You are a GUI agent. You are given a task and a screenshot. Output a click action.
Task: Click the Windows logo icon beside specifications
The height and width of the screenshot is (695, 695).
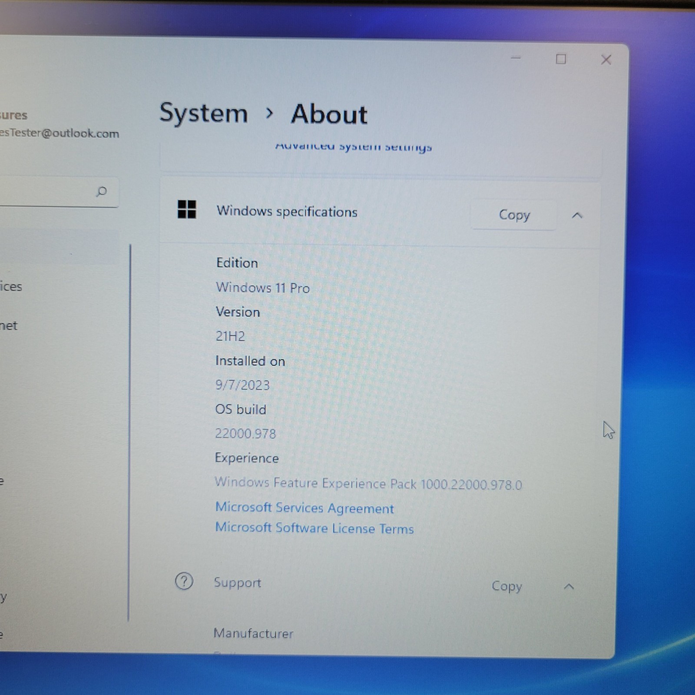click(187, 209)
